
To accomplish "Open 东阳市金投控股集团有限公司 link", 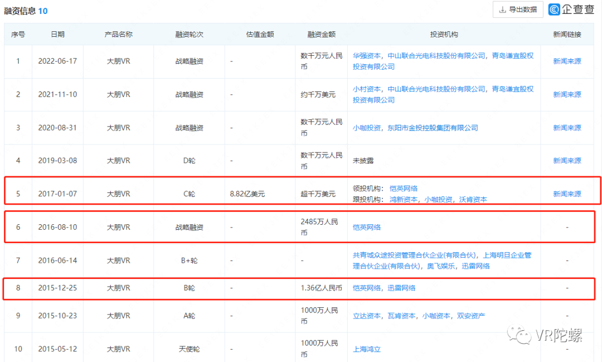I will [433, 128].
